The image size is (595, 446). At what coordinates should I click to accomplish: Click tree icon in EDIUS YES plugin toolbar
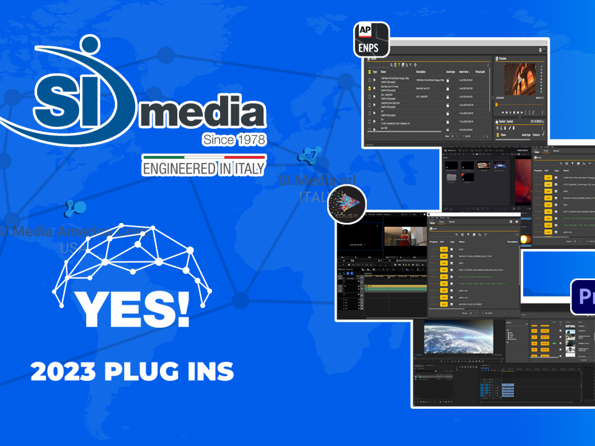tap(480, 235)
